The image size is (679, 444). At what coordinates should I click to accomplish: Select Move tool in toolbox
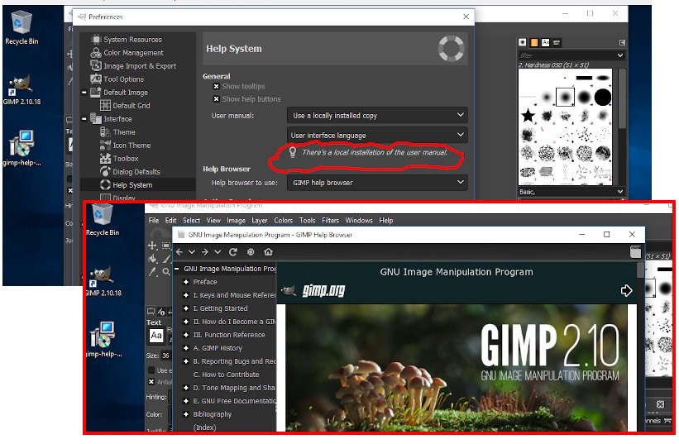pos(152,246)
